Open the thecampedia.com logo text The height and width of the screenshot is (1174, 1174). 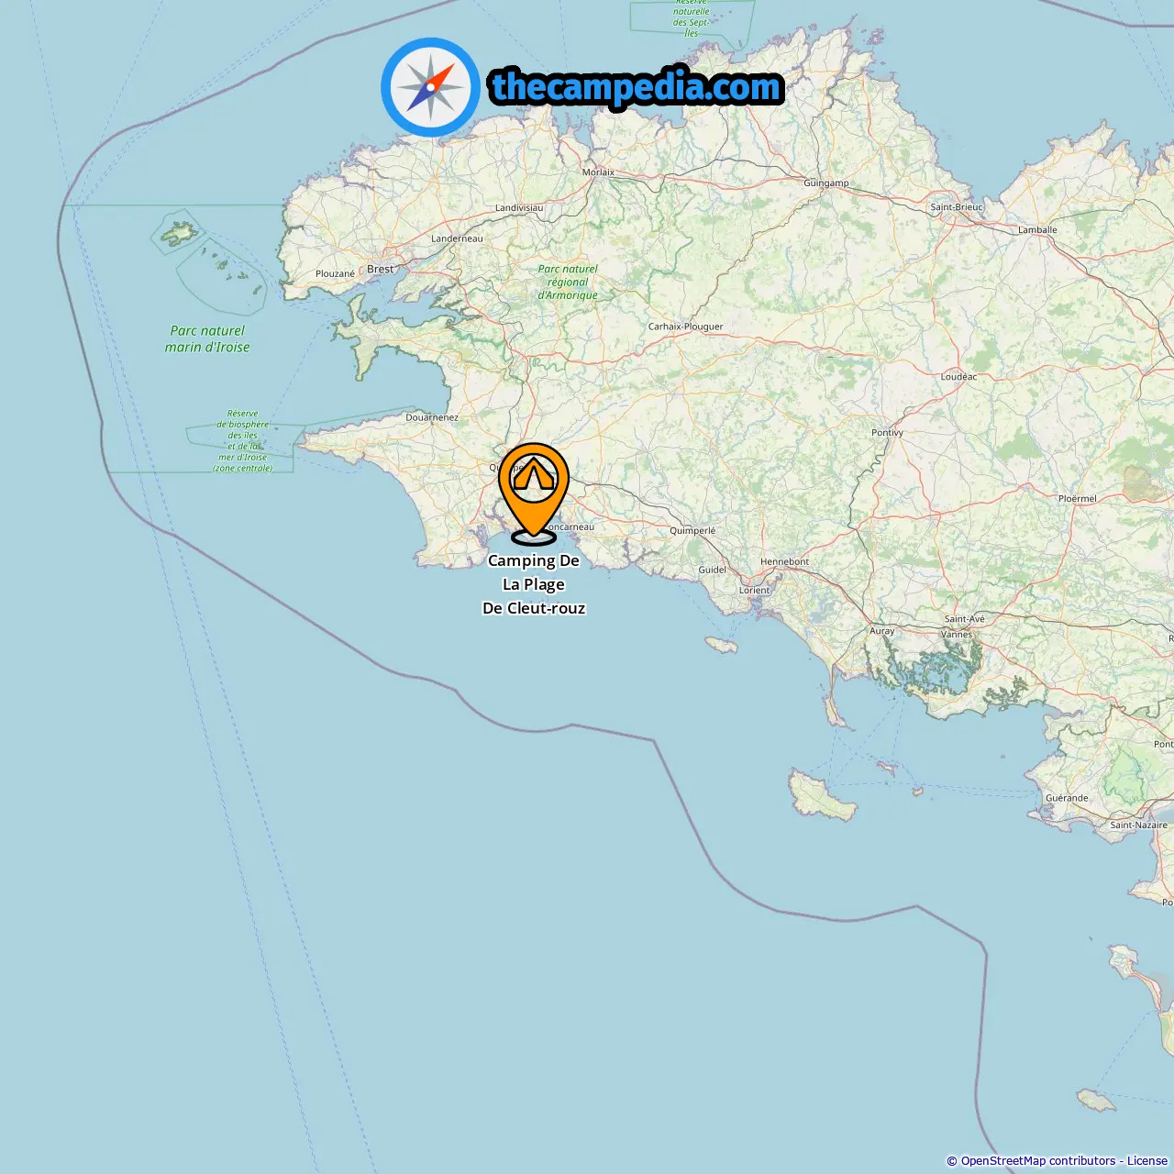click(x=637, y=87)
